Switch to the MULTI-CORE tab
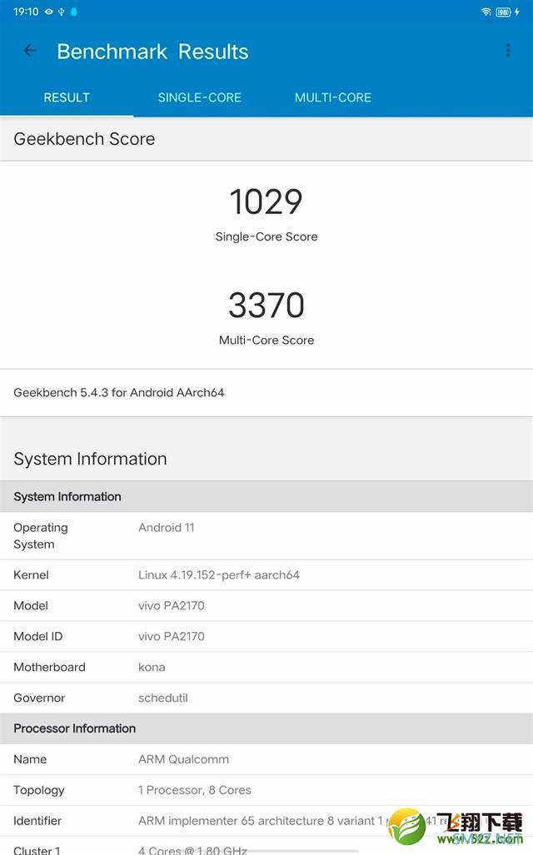Viewport: 533px width, 855px height. (333, 97)
